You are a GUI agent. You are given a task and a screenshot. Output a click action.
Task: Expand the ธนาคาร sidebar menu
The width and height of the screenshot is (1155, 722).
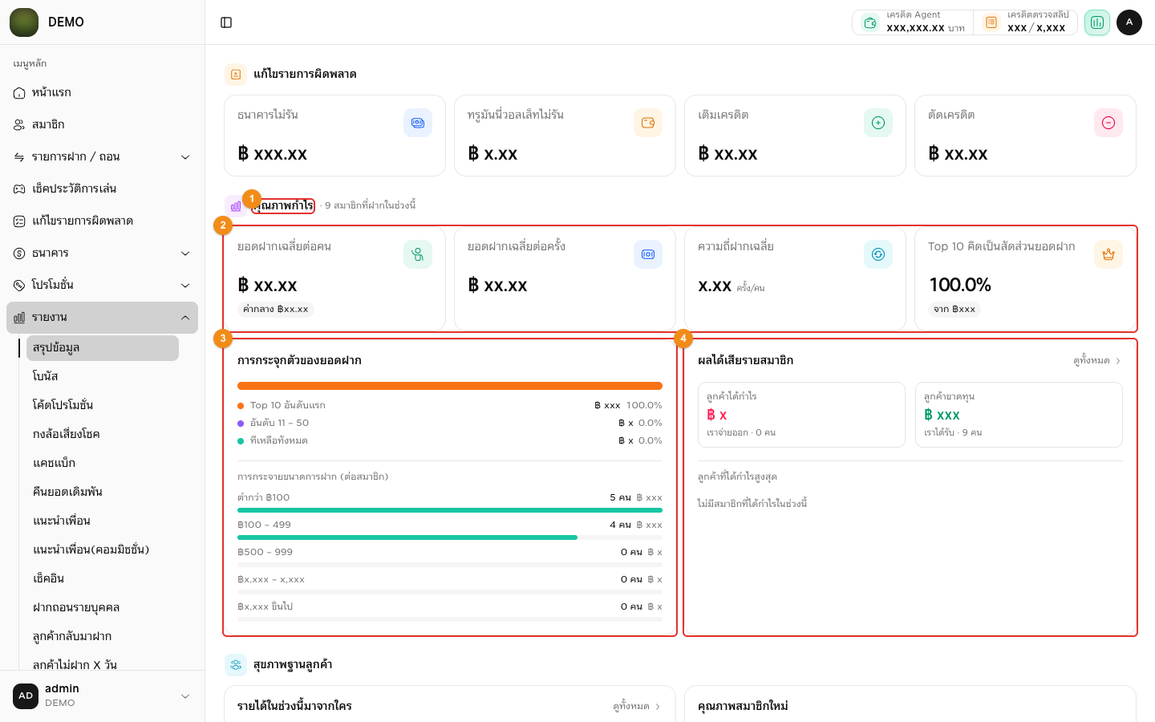102,254
